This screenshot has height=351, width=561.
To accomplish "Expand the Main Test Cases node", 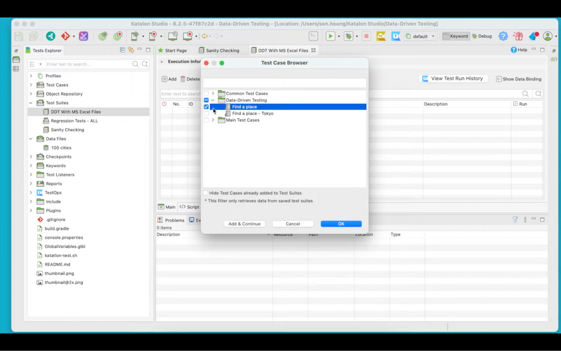I will [x=213, y=120].
